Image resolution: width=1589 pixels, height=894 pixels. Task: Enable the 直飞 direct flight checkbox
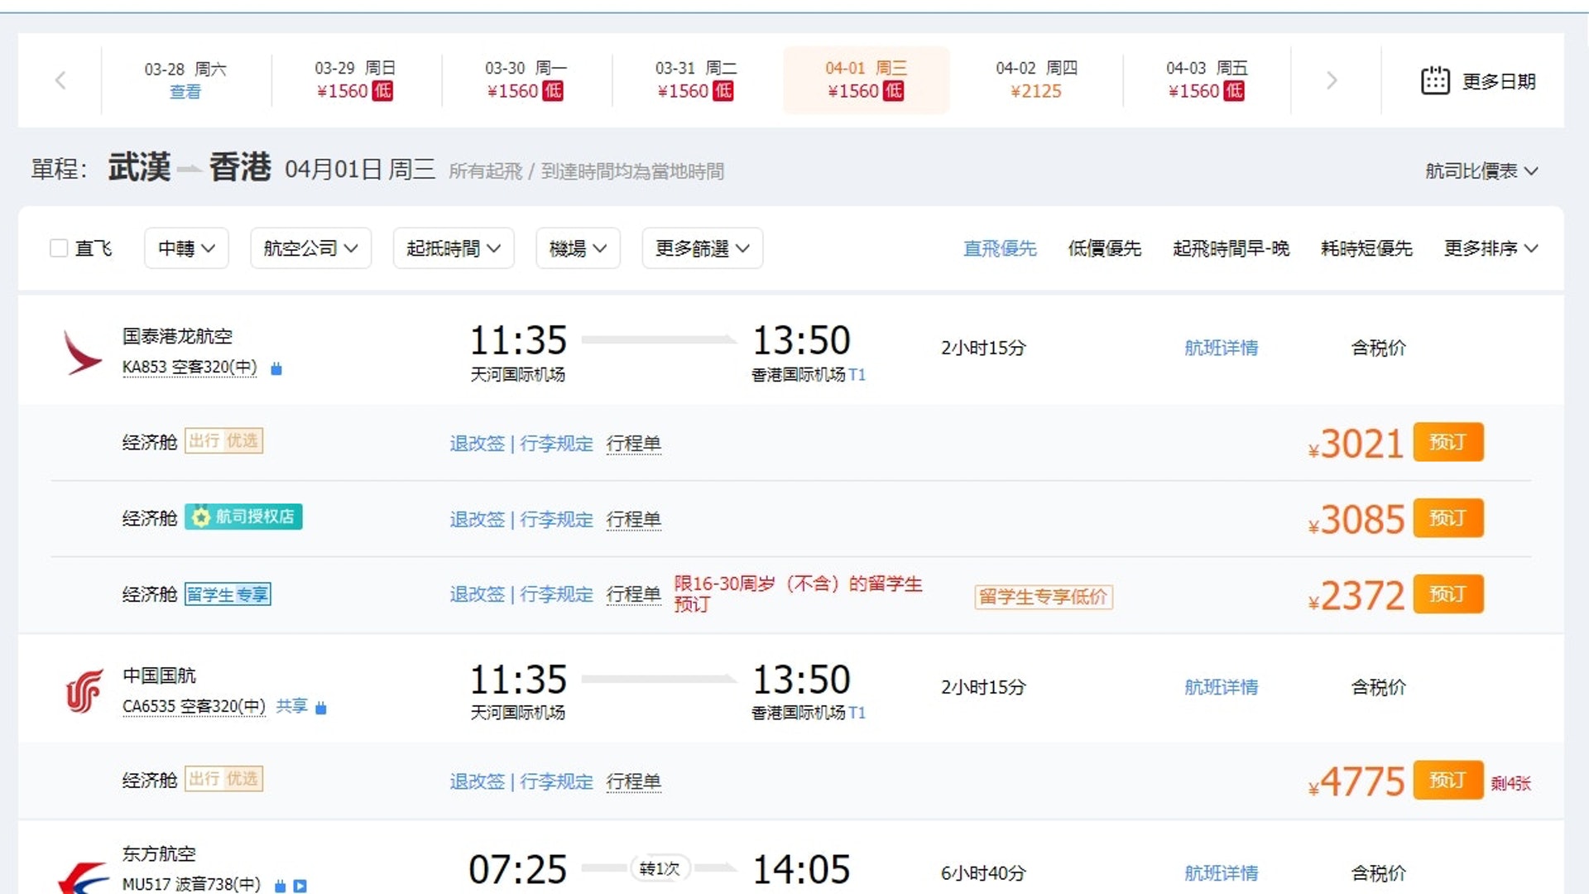(x=59, y=248)
